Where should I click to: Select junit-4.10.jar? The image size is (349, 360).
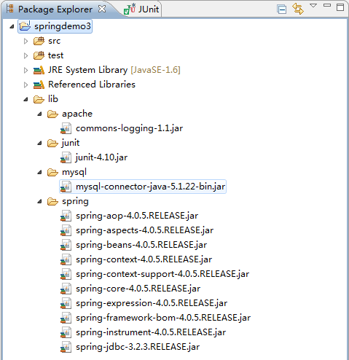point(101,157)
